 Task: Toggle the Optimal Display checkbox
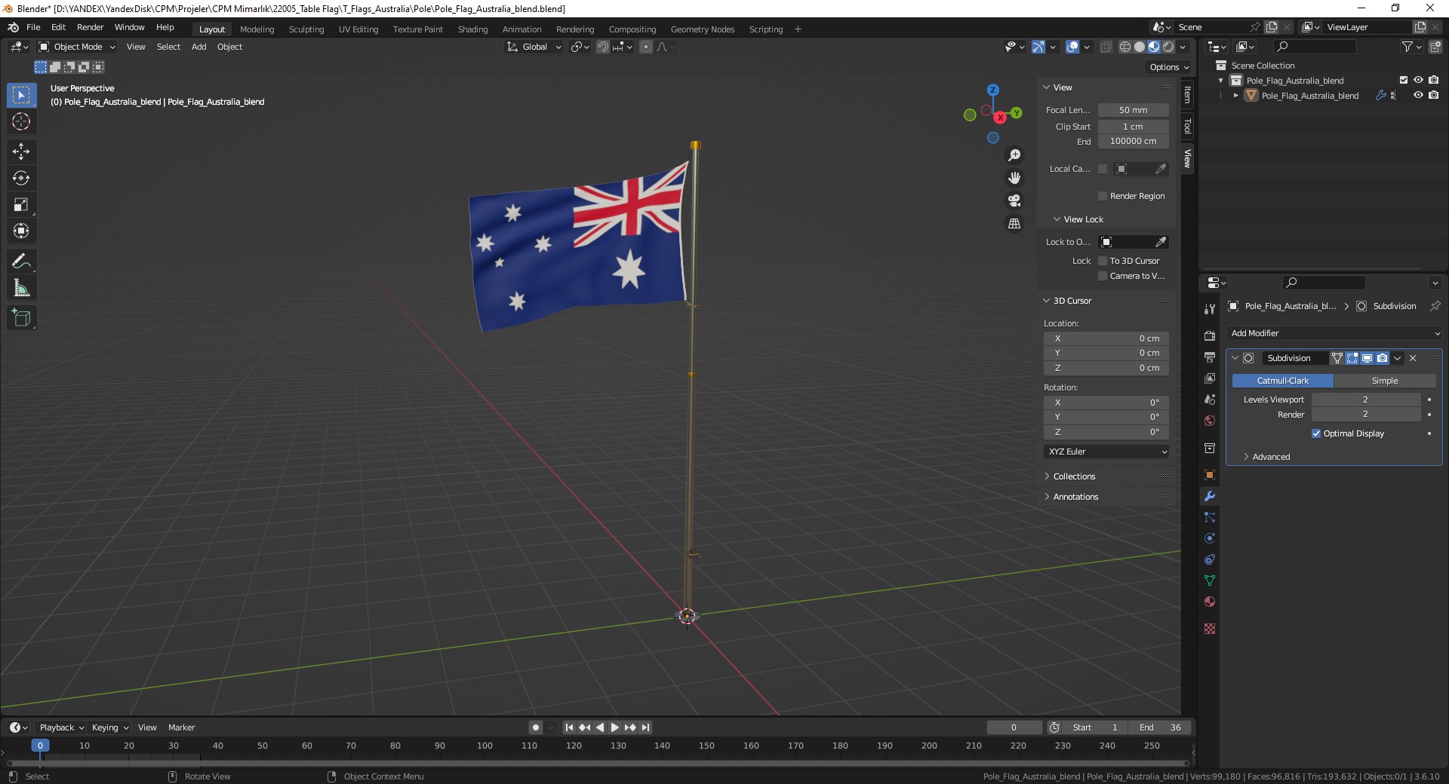point(1316,433)
